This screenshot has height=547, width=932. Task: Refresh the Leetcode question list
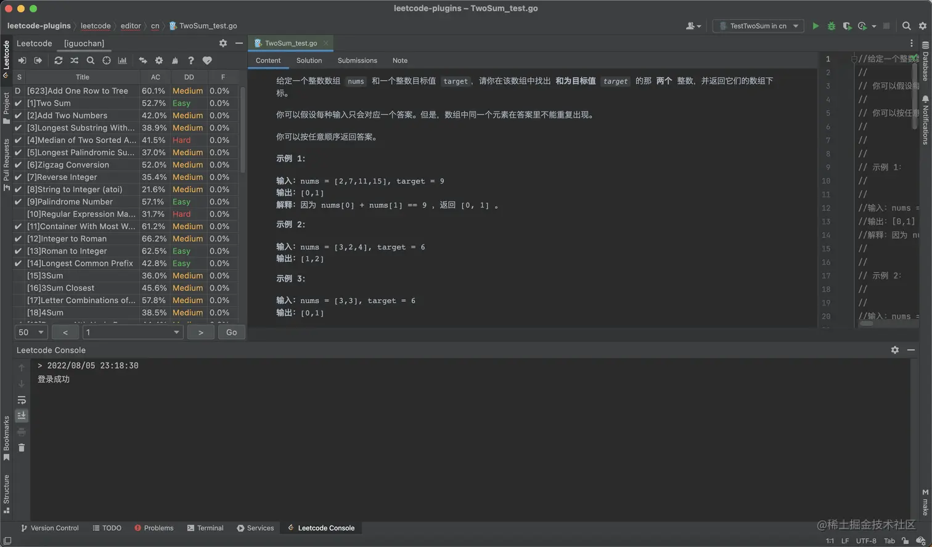coord(59,60)
